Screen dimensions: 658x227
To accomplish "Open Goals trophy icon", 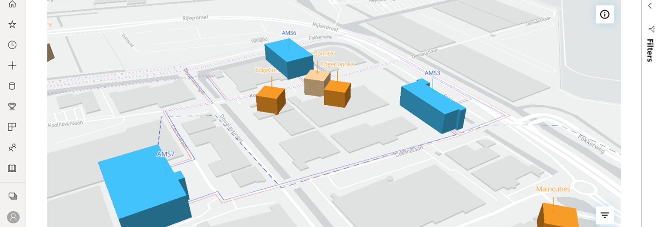I will pos(12,107).
